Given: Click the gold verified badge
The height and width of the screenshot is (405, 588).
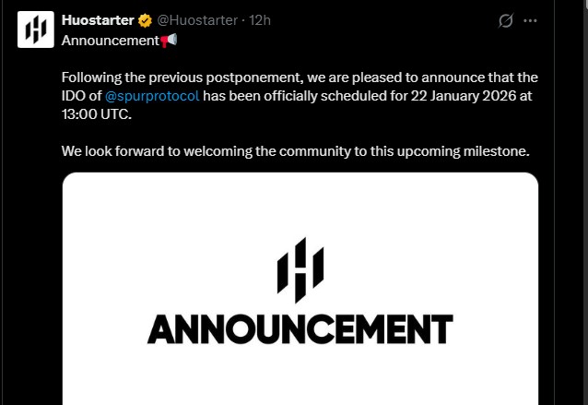Looking at the screenshot, I should 146,20.
